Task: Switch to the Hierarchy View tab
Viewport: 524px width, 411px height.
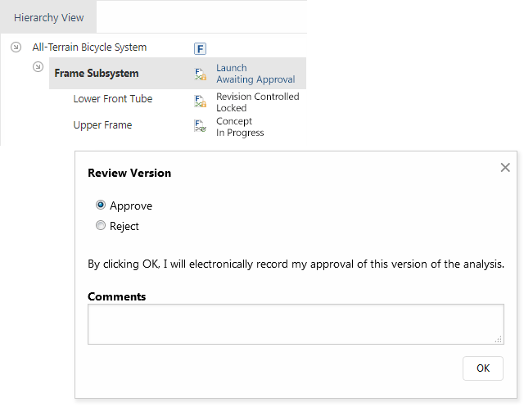Action: pos(48,17)
